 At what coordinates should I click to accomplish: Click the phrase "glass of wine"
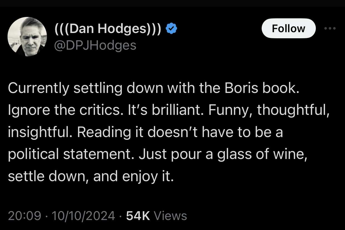click(262, 154)
